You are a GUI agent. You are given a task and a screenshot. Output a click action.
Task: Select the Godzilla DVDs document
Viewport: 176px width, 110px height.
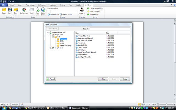coord(82,45)
